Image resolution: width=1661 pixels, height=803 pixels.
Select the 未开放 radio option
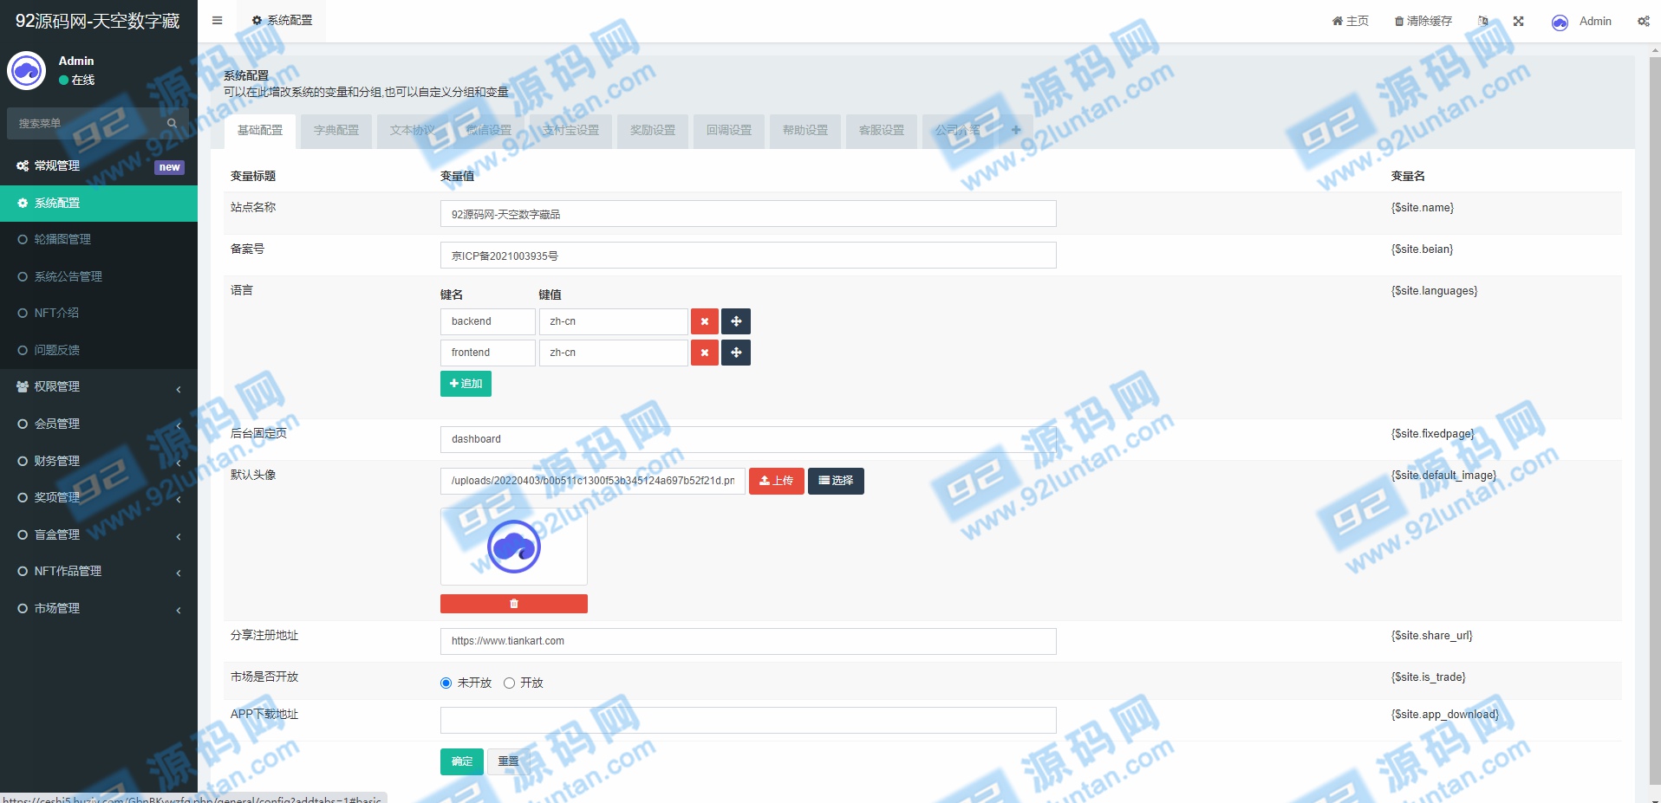[446, 683]
